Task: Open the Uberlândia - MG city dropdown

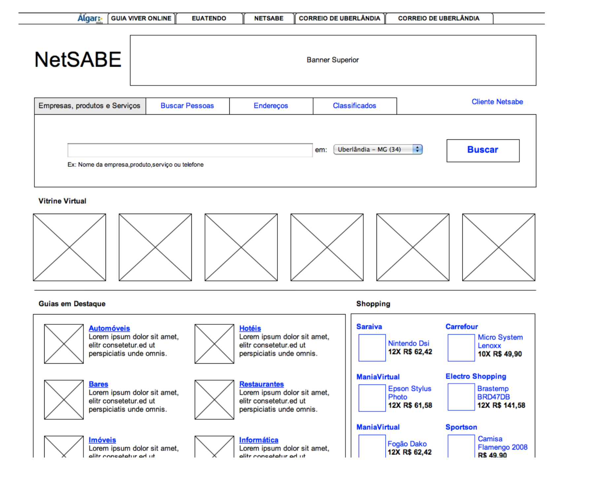Action: pos(378,149)
